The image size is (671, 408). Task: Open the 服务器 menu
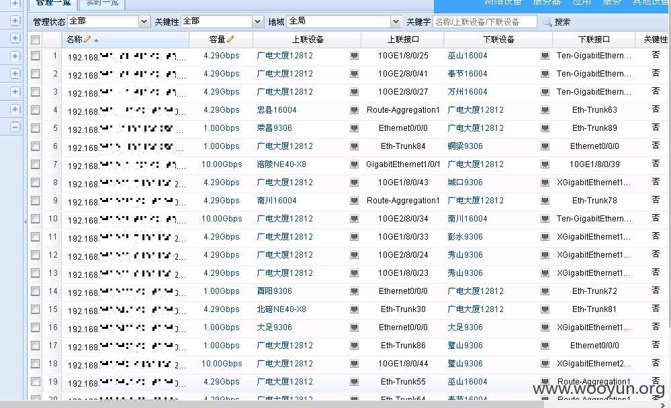[x=547, y=3]
